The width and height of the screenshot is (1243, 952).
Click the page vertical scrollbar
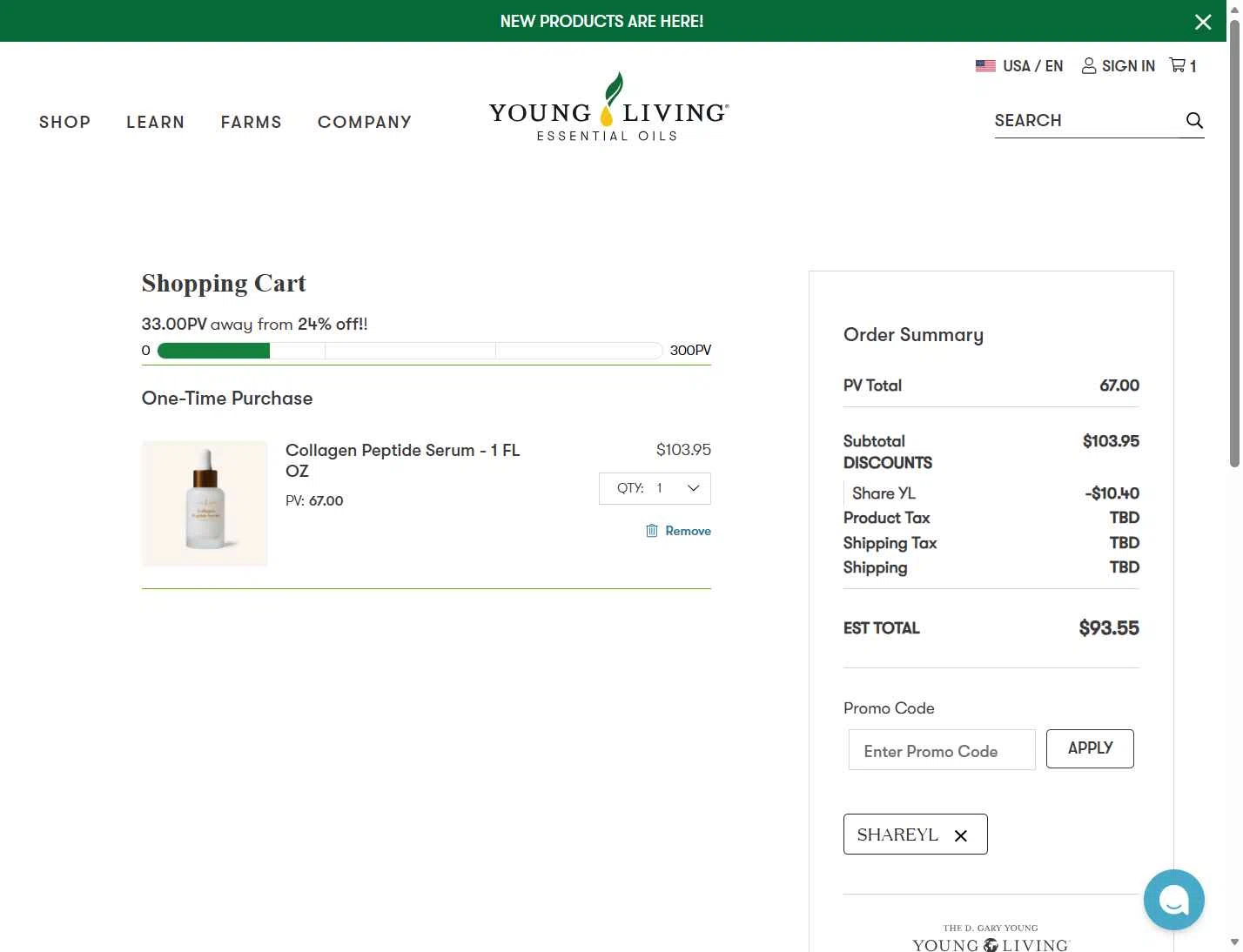click(1234, 244)
